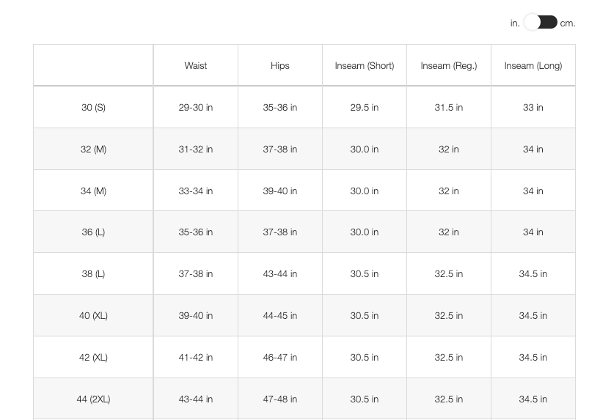Select the 34 (M) size row label

click(x=94, y=191)
